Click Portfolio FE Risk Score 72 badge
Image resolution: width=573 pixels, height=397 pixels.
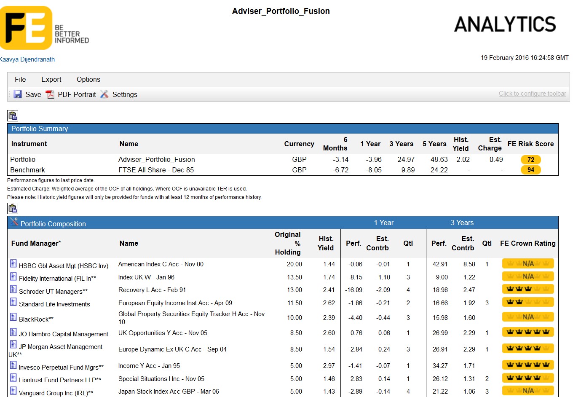point(531,160)
